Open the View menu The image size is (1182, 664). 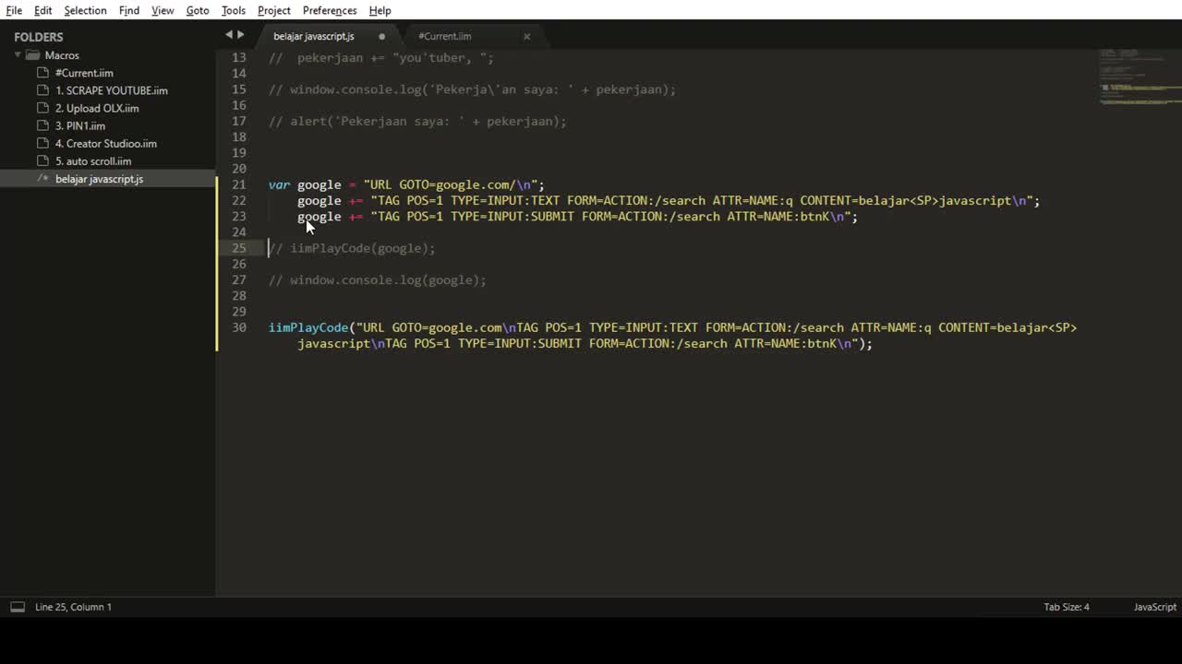(163, 10)
